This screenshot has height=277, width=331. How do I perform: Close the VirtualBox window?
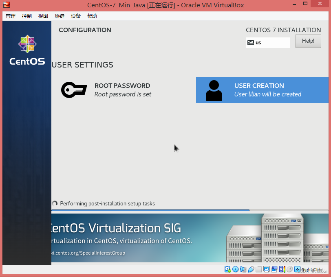point(320,3)
